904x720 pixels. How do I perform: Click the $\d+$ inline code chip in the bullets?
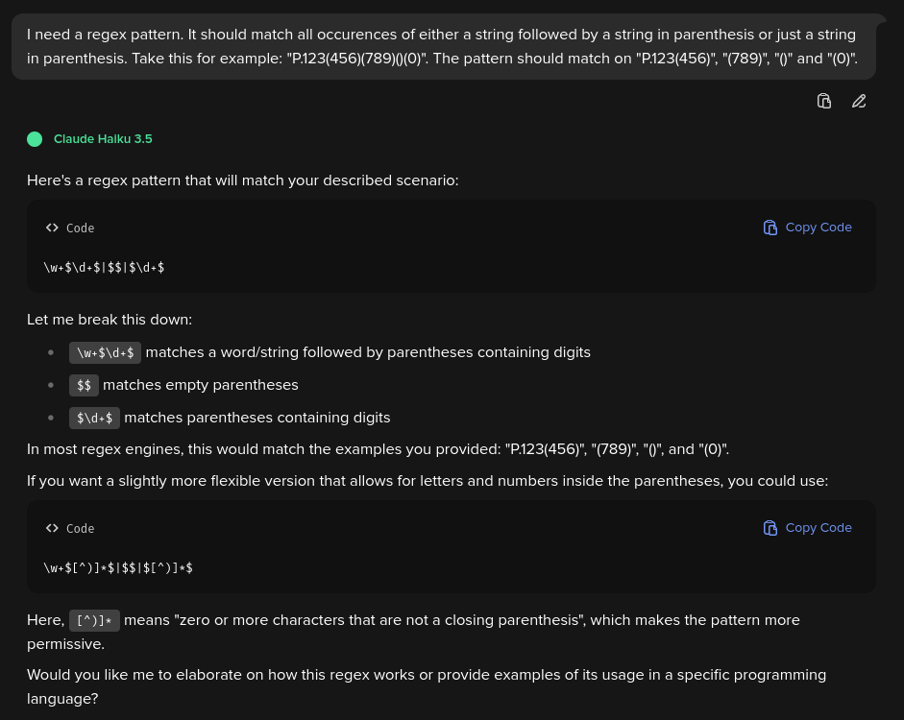(x=94, y=418)
